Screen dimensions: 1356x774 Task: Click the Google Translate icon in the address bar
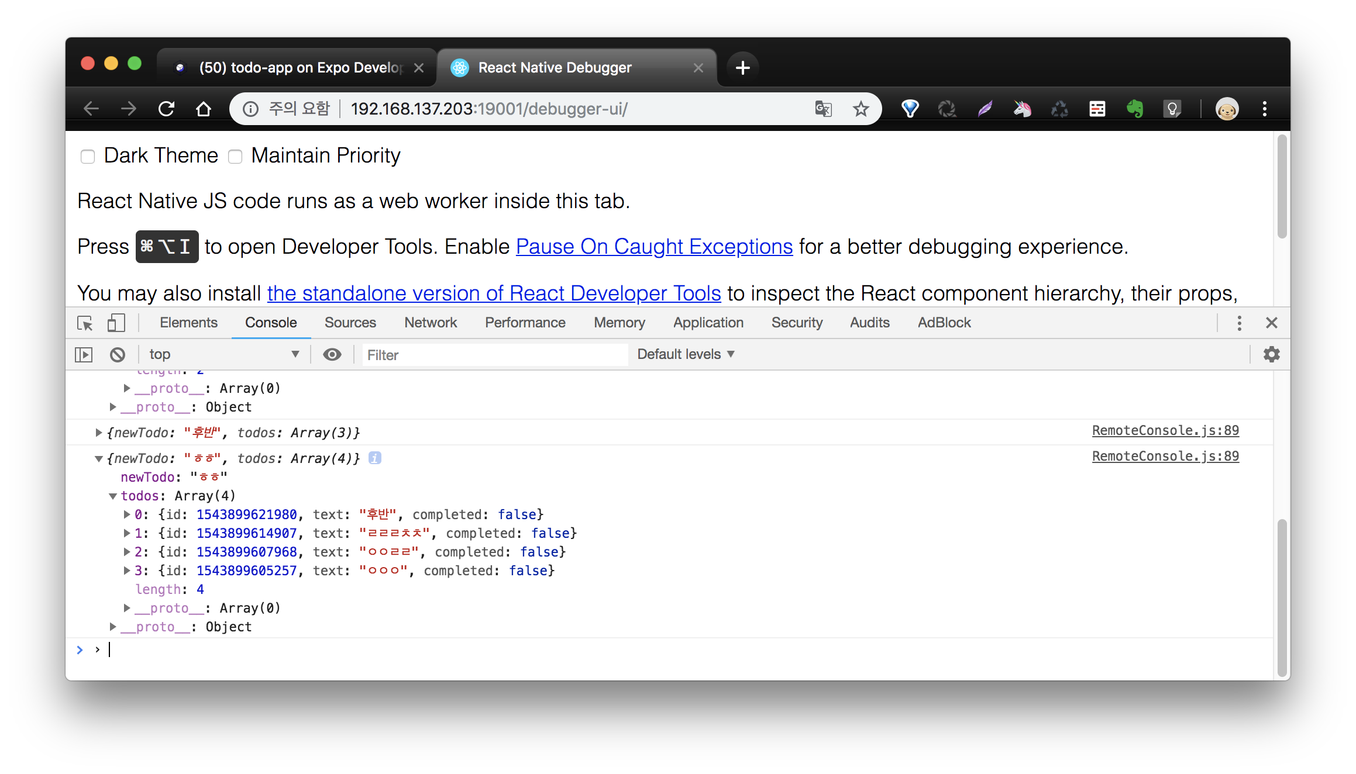[x=823, y=109]
